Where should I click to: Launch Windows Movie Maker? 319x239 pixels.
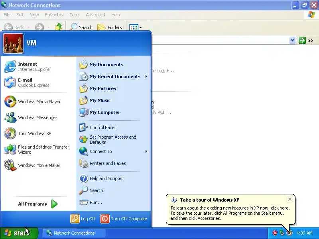(37, 165)
